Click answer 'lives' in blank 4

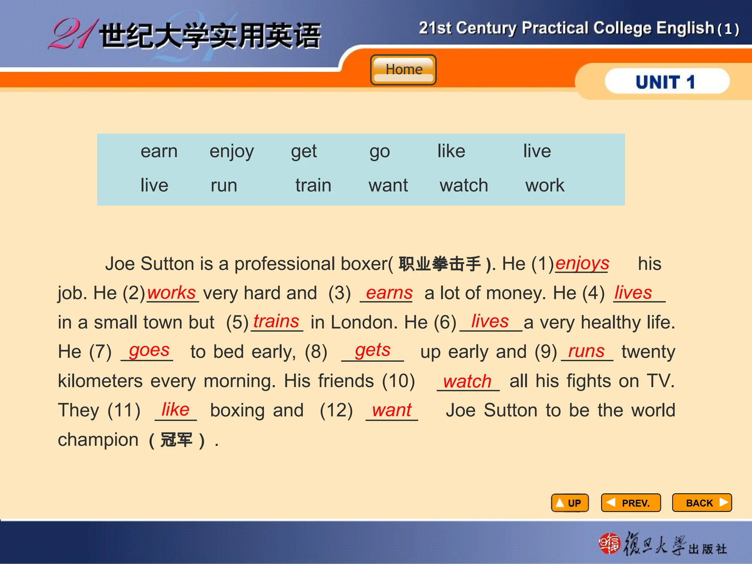point(633,293)
